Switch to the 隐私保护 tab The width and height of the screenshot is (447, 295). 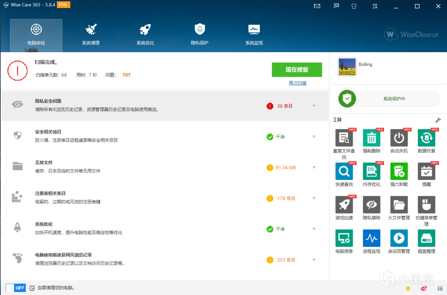(x=200, y=35)
